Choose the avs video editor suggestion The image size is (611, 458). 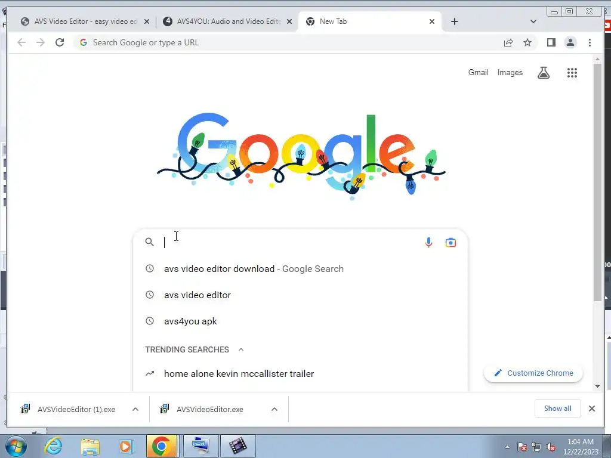pyautogui.click(x=300, y=295)
